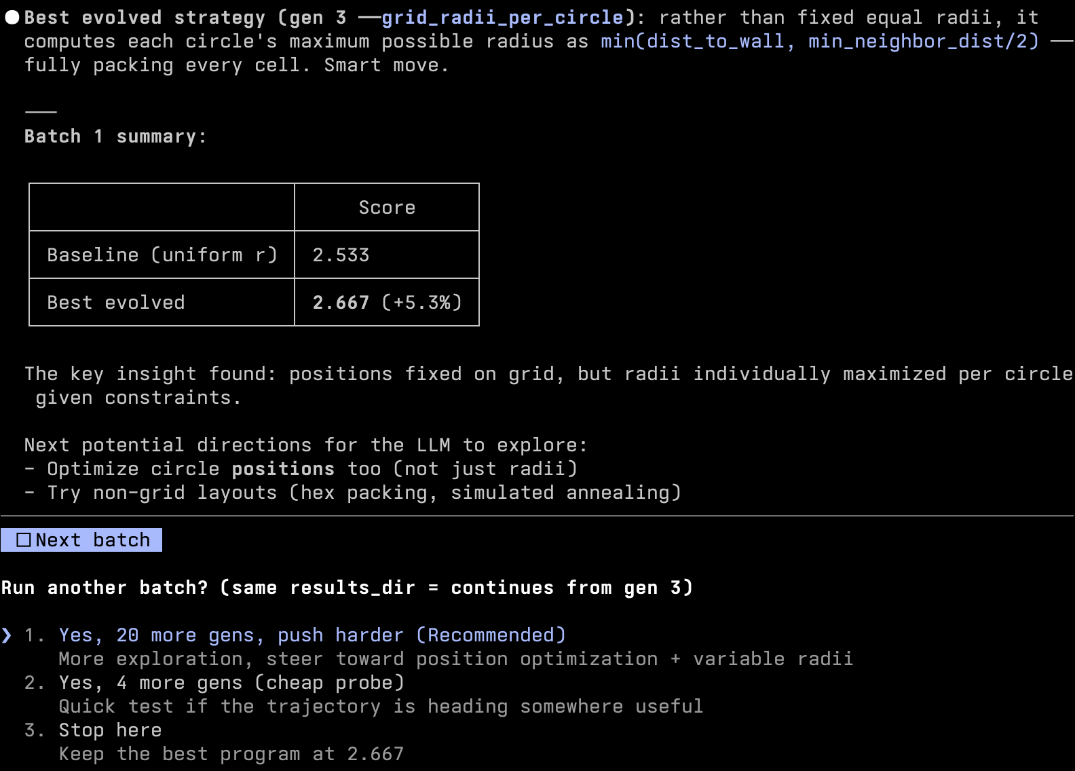Click the selection arrow beside option 1
The width and height of the screenshot is (1075, 771).
pos(7,635)
